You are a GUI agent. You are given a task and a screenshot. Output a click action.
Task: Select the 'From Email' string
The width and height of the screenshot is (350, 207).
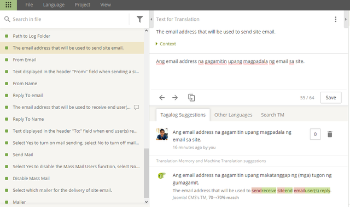tap(72, 60)
